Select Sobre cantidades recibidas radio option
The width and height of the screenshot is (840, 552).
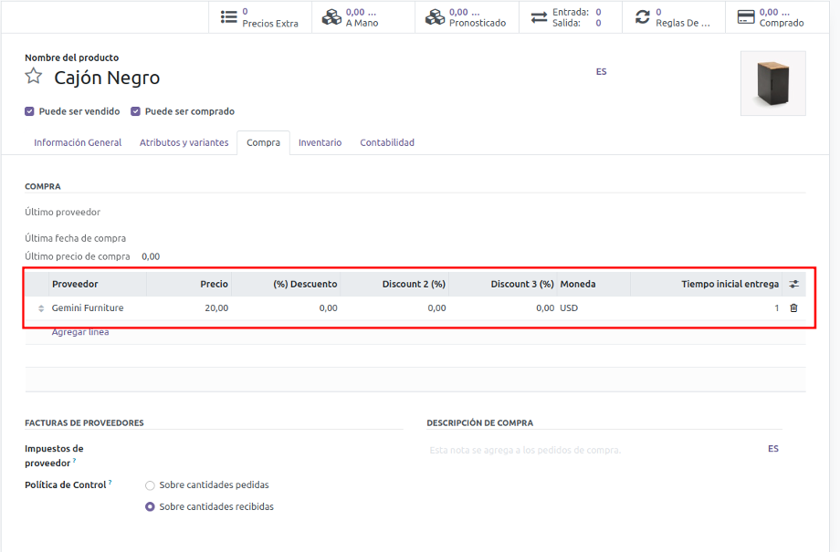[x=150, y=506]
